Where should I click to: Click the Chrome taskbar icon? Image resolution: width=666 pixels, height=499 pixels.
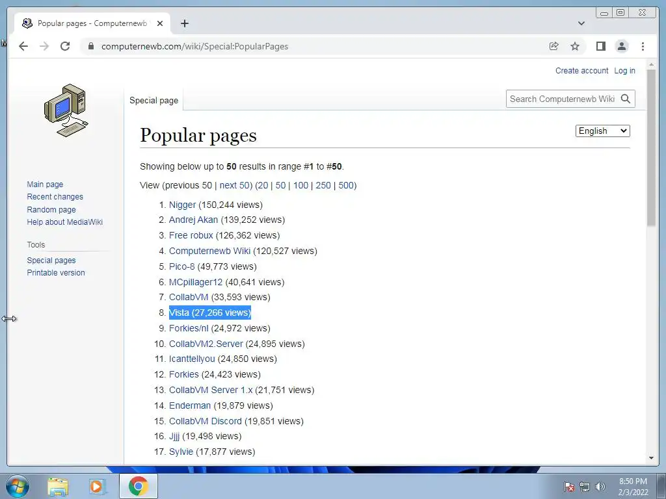139,486
